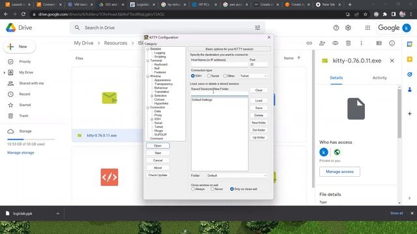Open Chrome extensions puzzle icon
The width and height of the screenshot is (417, 234).
384,14
